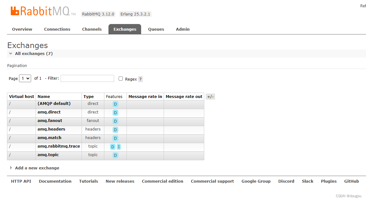Open the Commercial edition footer link
The image size is (366, 201).
162,181
